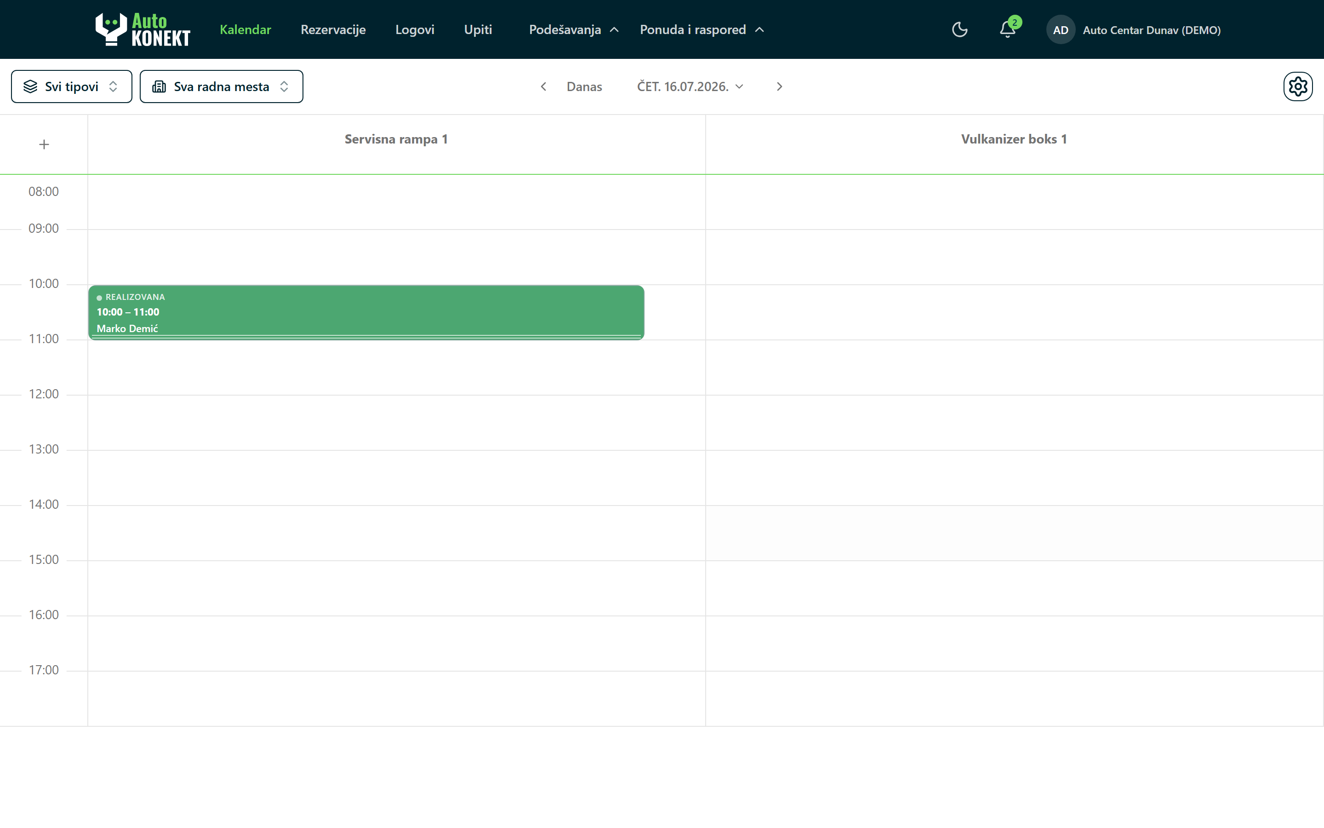The height and width of the screenshot is (828, 1324).
Task: Open the Rezervacije tab
Action: [x=333, y=29]
